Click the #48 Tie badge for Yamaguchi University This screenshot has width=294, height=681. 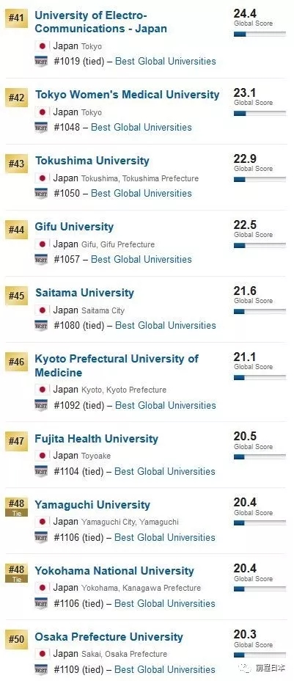(x=16, y=507)
